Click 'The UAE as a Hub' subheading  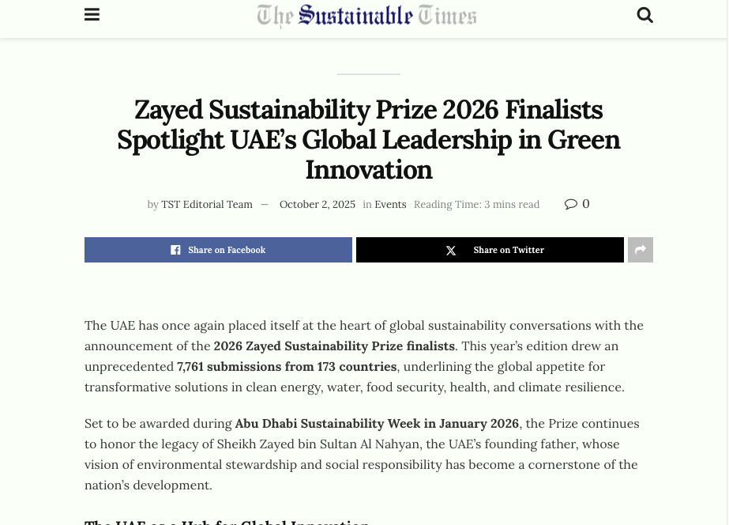click(227, 521)
